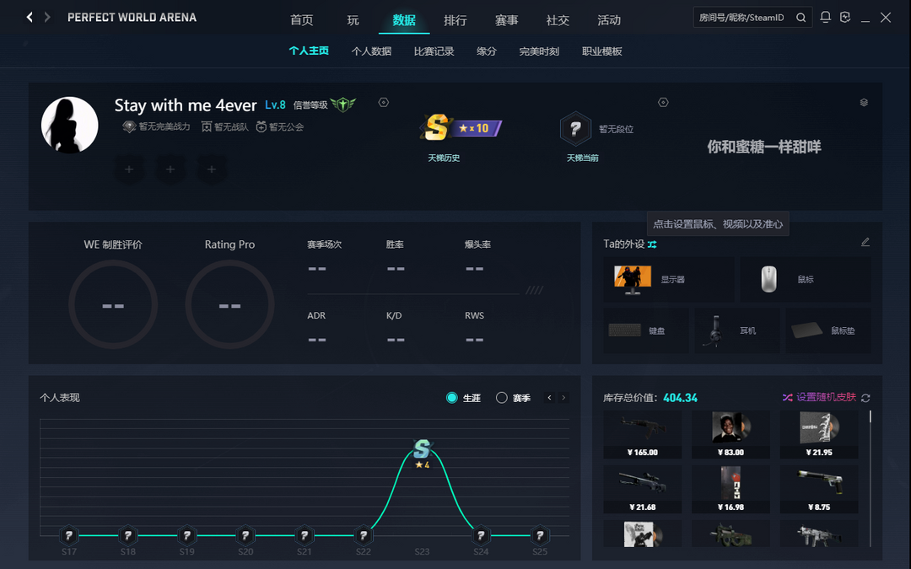Switch to 比赛记录 sub-tab
911x569 pixels.
click(434, 51)
